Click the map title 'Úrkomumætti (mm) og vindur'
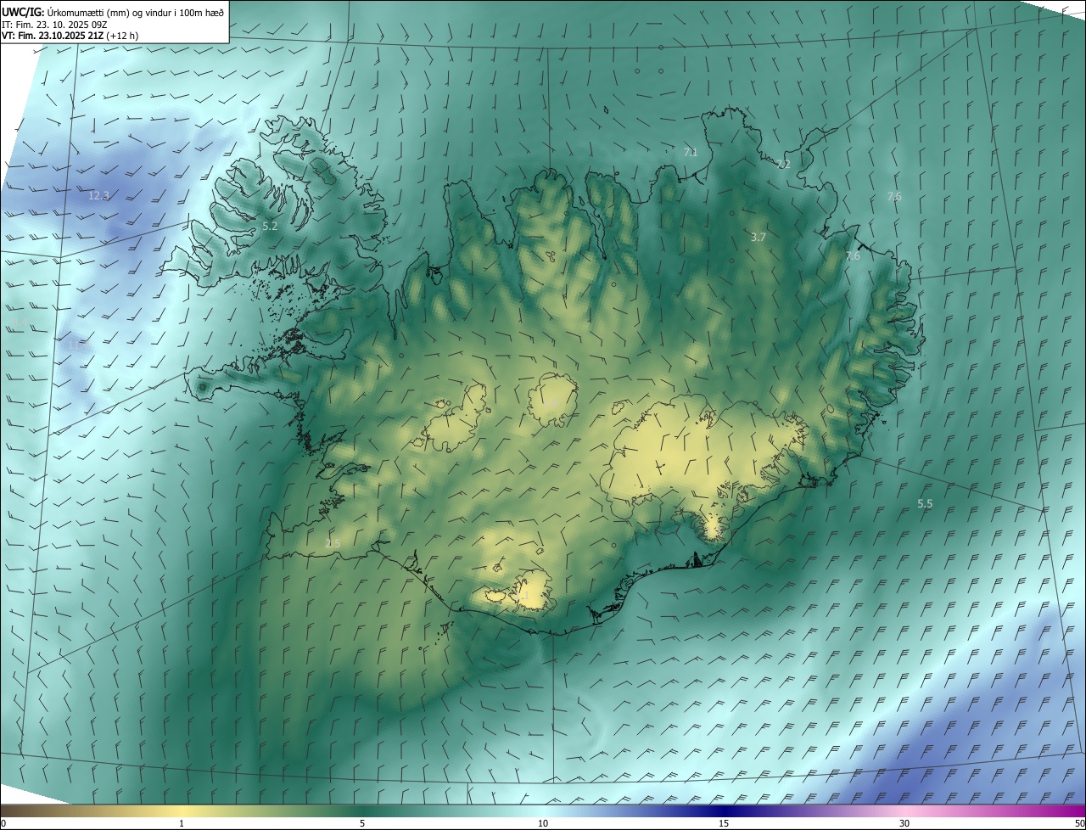The width and height of the screenshot is (1086, 830). [x=99, y=13]
